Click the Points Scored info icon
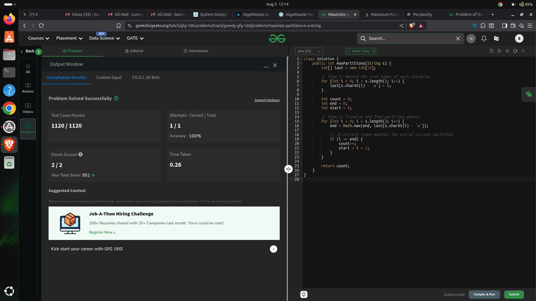This screenshot has height=301, width=536. 80,154
